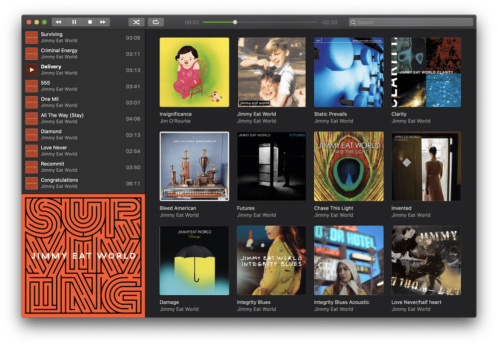Click the magnifier icon in search bar
The height and width of the screenshot is (346, 498).
tap(353, 22)
